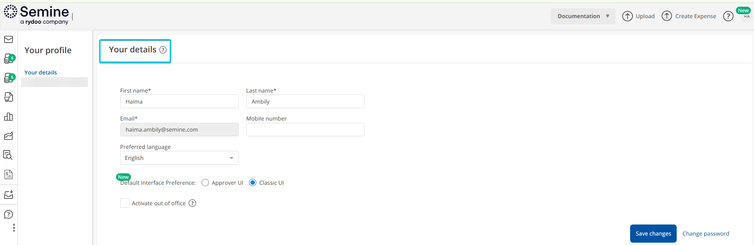Select the Approver UI radio button
This screenshot has height=245, width=754.
click(205, 183)
